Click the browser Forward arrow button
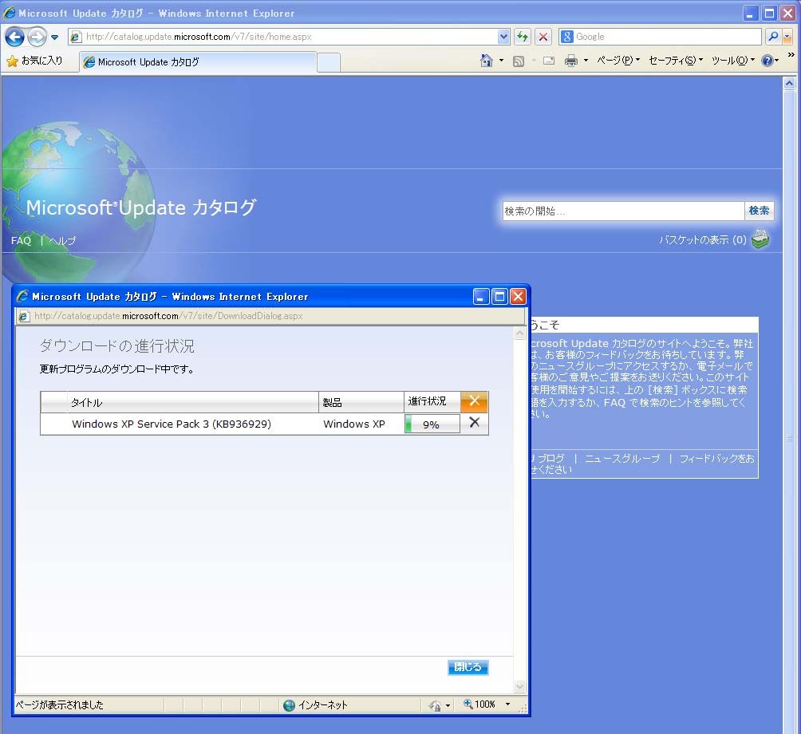 tap(36, 37)
